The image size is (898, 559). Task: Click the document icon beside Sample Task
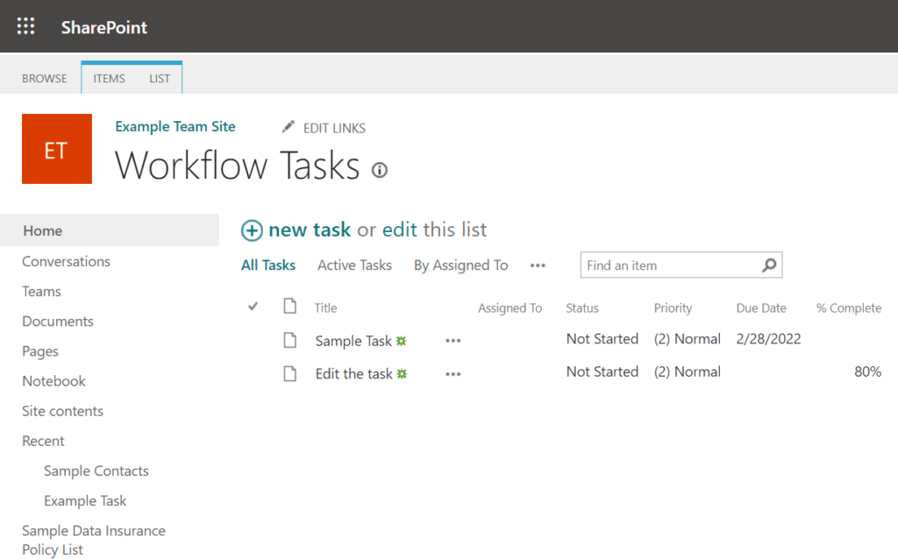point(289,339)
